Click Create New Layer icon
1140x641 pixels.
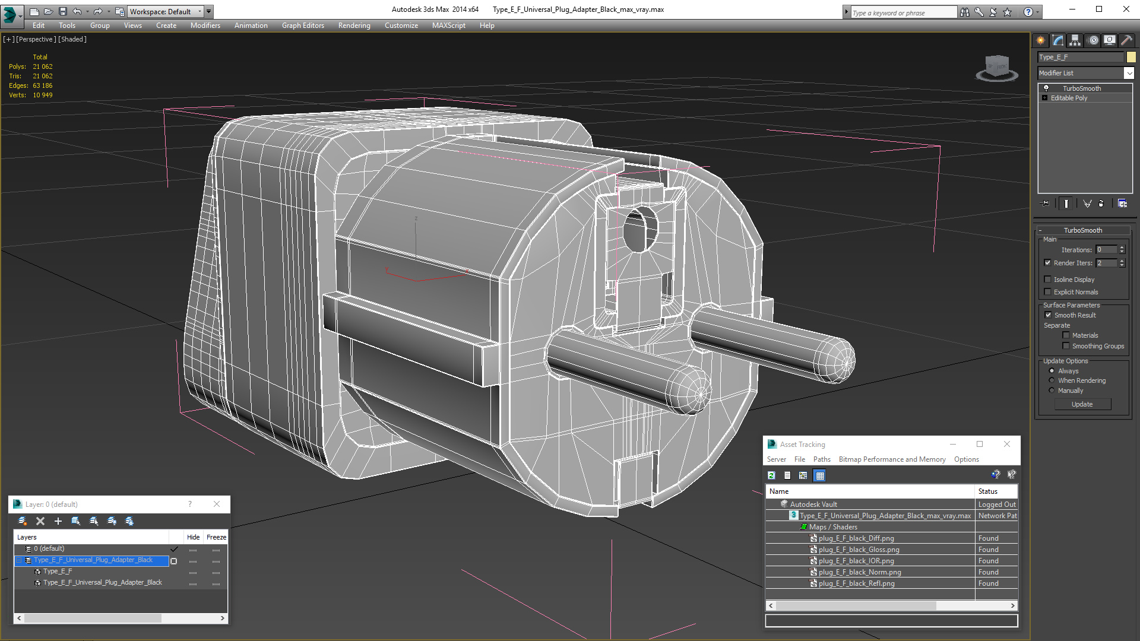click(23, 521)
